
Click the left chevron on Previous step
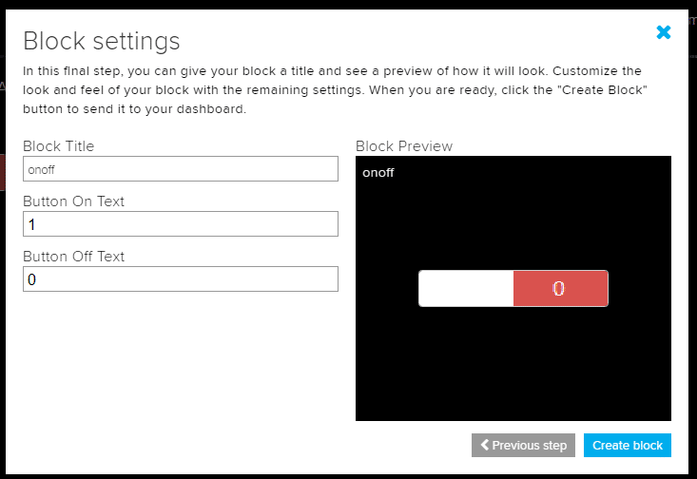click(x=485, y=445)
